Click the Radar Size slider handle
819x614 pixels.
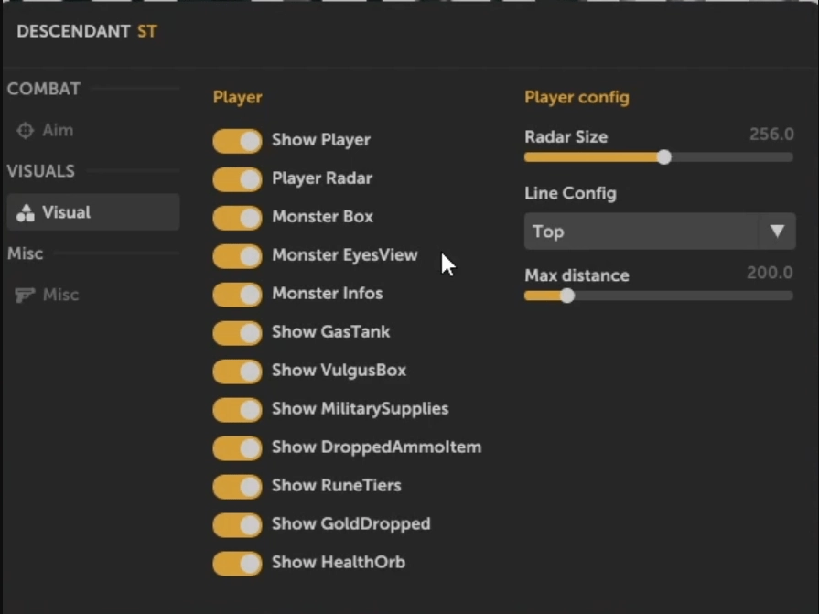point(663,157)
